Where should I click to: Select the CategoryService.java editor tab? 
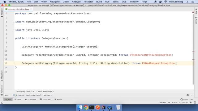[x=19, y=9]
